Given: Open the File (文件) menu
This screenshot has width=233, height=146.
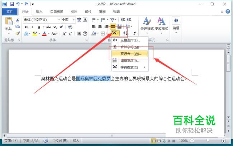Looking at the screenshot, I should coord(10,11).
